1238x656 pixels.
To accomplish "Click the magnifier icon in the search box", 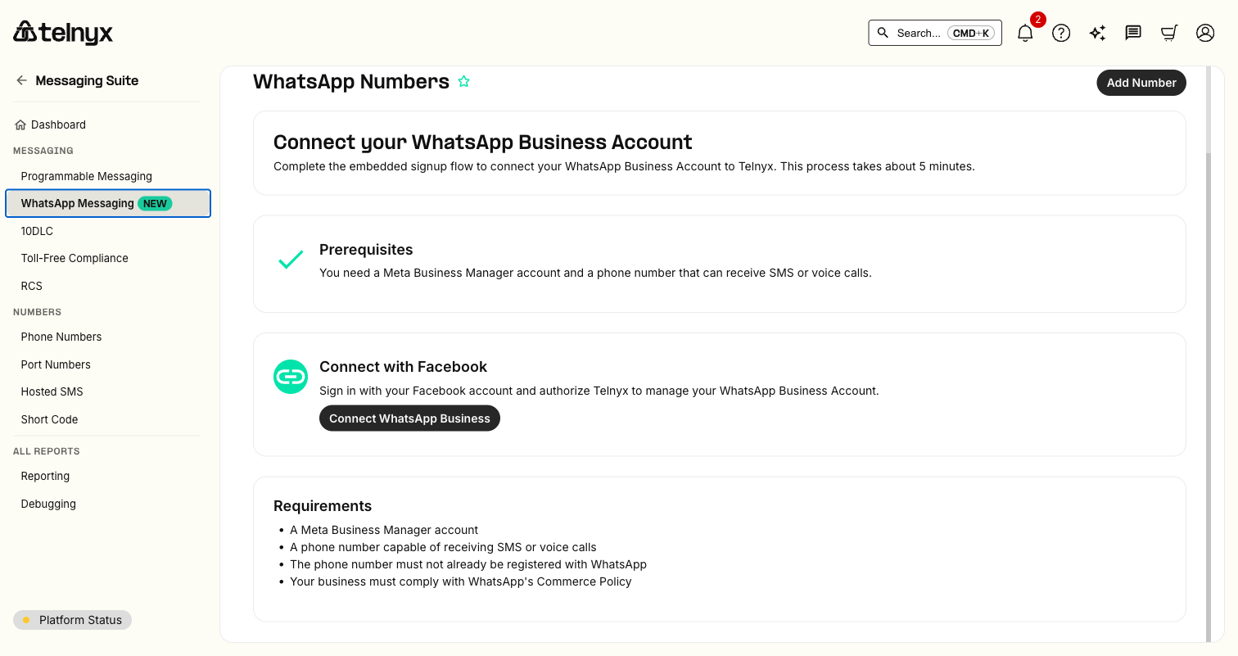I will tap(883, 33).
